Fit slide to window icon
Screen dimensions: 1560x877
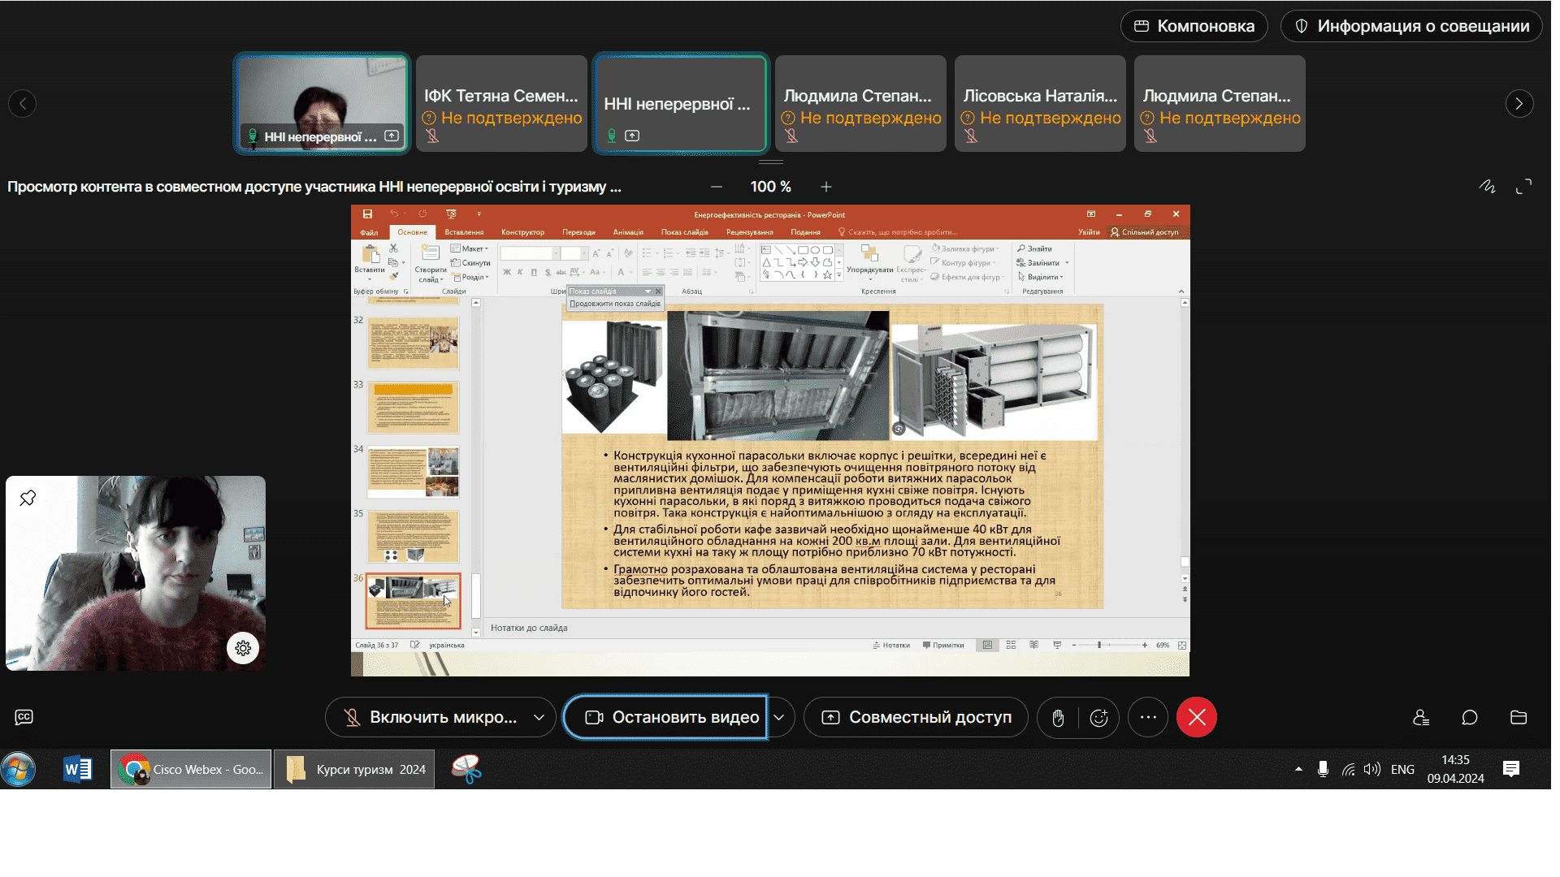(x=1182, y=646)
